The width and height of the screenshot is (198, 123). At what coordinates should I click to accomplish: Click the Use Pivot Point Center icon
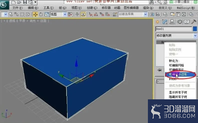coord(70,14)
